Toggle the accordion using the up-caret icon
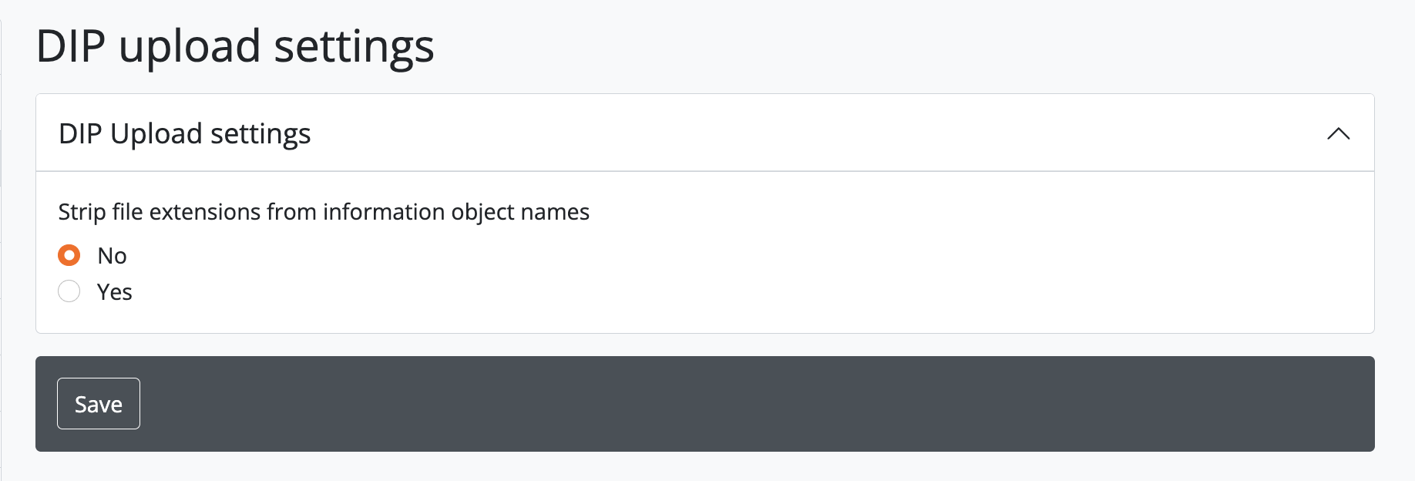 (1338, 133)
